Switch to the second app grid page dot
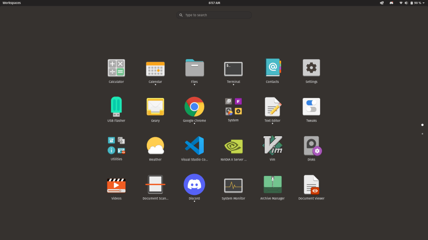 click(422, 134)
